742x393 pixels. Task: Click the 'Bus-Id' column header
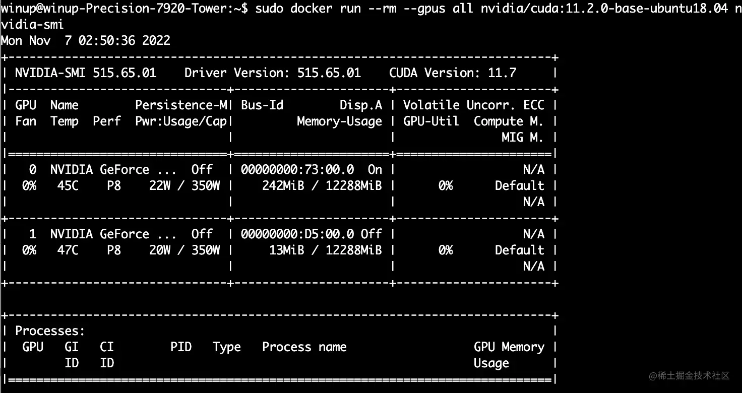point(262,105)
